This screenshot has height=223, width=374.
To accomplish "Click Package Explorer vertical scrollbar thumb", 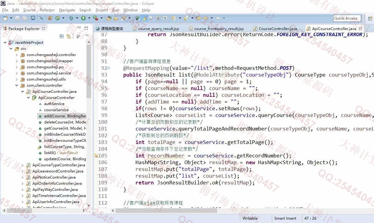I will (x=89, y=72).
